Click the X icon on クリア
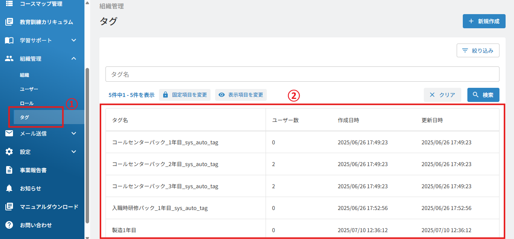The image size is (514, 239). pos(432,95)
